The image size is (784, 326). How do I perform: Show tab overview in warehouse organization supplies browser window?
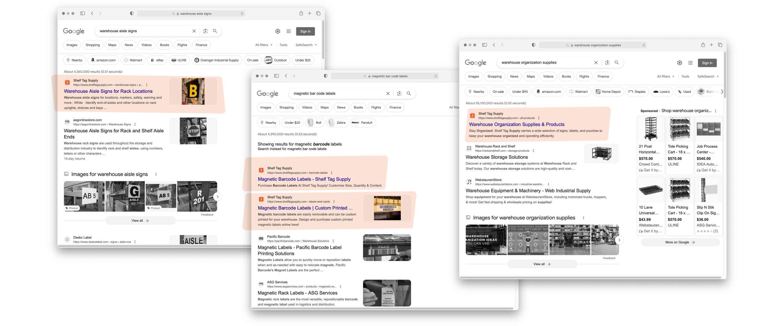pyautogui.click(x=720, y=45)
